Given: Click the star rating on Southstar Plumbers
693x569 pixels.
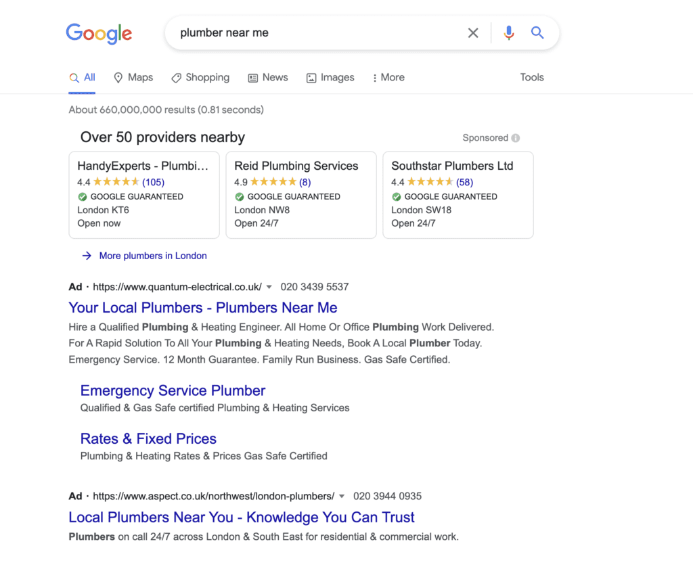Looking at the screenshot, I should click(x=430, y=182).
